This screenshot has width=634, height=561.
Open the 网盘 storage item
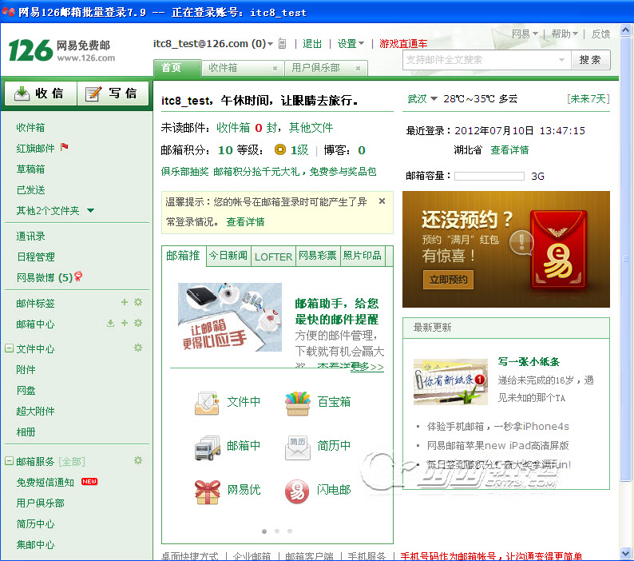click(26, 390)
